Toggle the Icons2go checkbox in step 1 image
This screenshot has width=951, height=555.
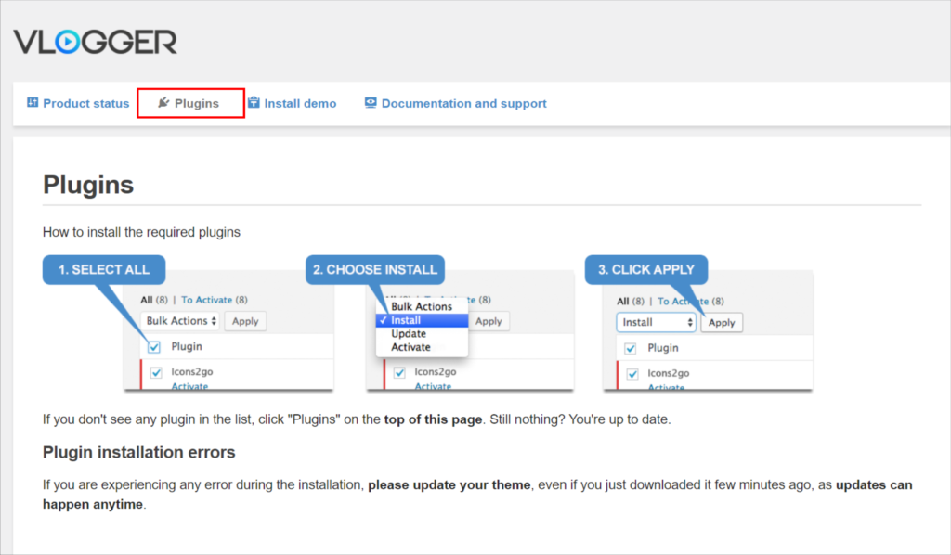tap(154, 372)
